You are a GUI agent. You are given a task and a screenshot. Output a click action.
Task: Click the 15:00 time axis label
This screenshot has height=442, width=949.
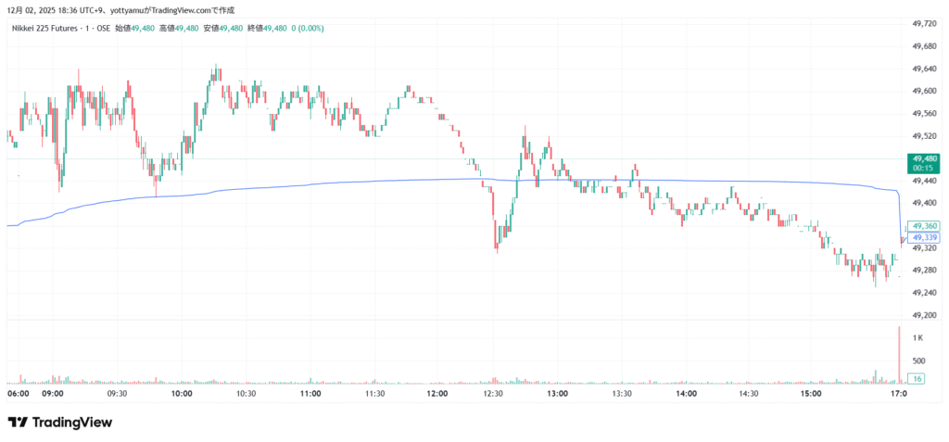[811, 394]
